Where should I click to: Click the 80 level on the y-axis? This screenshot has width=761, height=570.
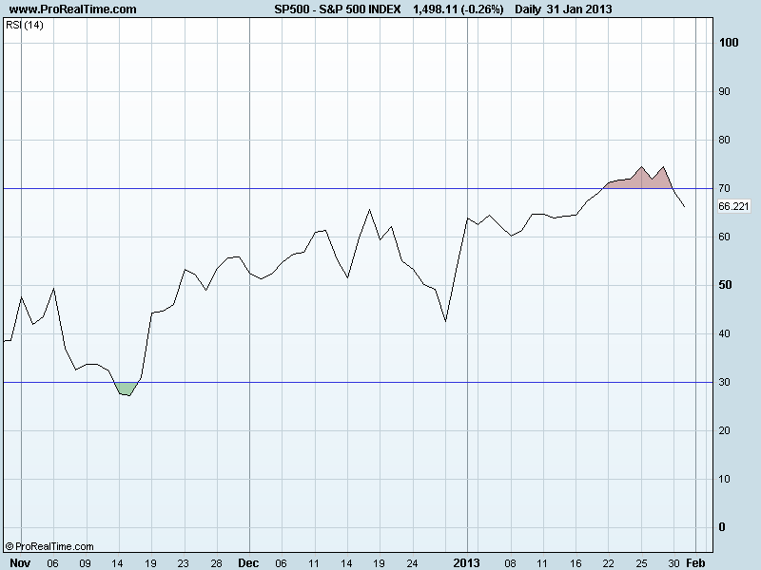724,140
